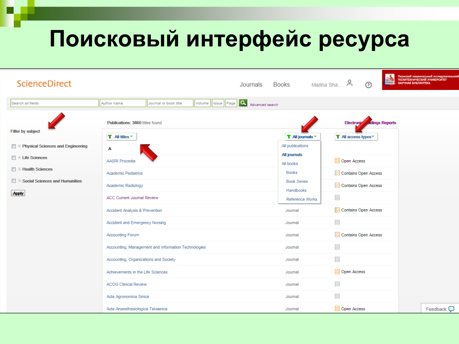Click the Open Access icon for Achievements in the Life Sciences

337,271
